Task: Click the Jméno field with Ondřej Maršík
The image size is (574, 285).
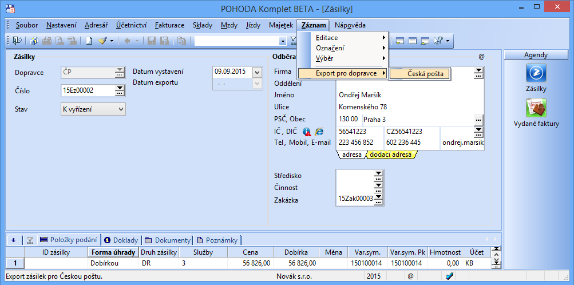Action: pos(410,96)
